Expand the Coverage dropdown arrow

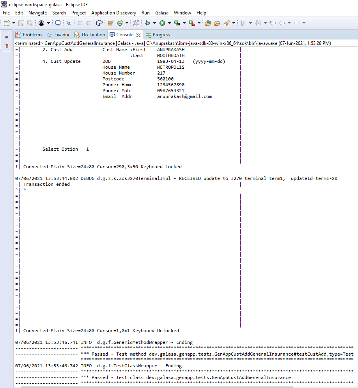click(x=184, y=23)
